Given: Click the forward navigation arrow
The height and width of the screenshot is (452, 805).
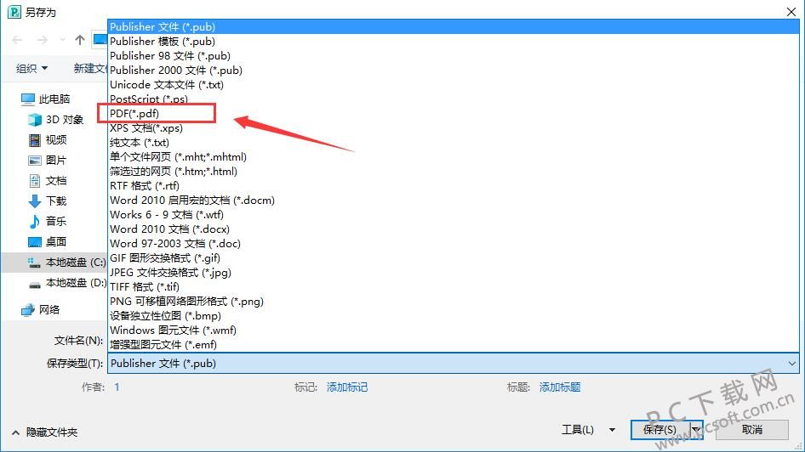Looking at the screenshot, I should pos(43,40).
